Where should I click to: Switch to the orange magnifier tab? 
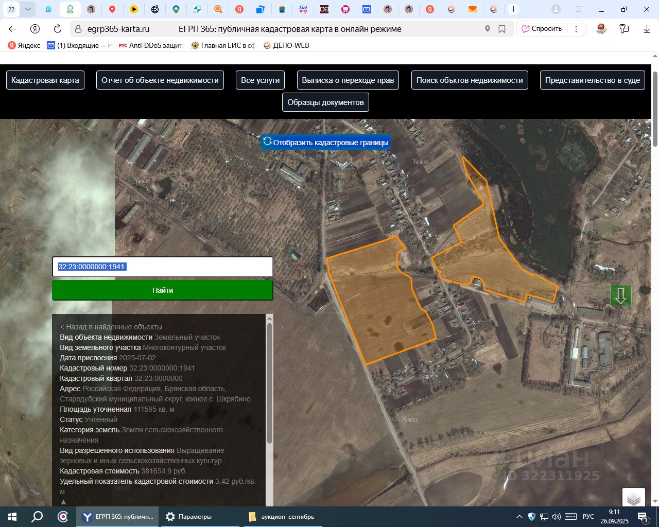[x=218, y=9]
